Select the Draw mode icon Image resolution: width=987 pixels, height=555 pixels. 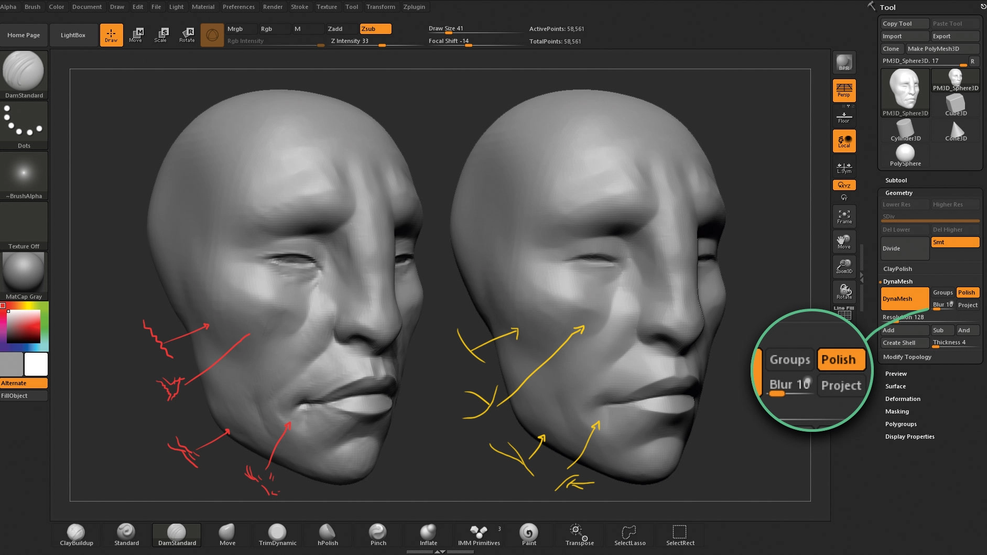(111, 35)
